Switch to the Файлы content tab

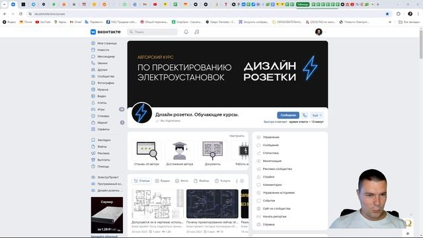coord(202,180)
